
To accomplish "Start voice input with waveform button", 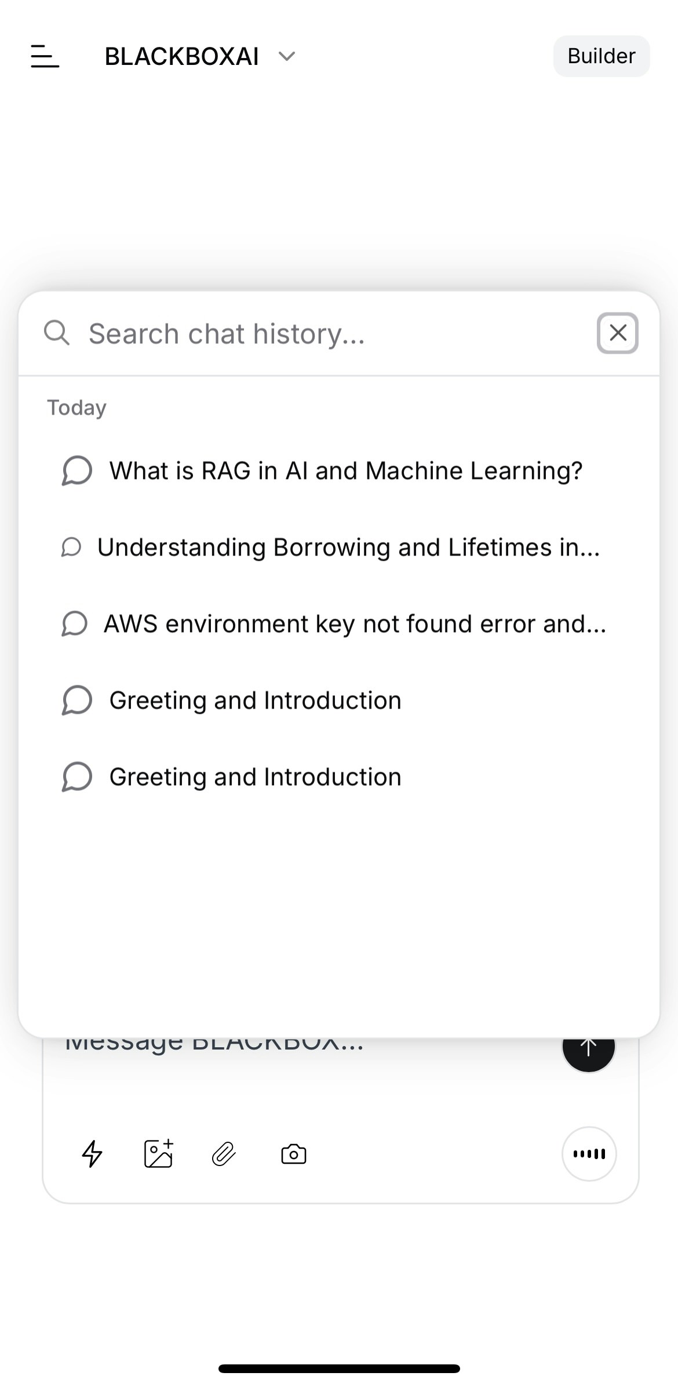I will tap(589, 1154).
